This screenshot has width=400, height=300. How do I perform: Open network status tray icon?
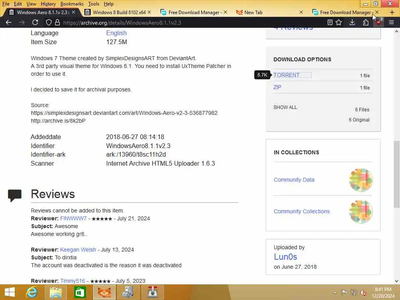(x=354, y=292)
